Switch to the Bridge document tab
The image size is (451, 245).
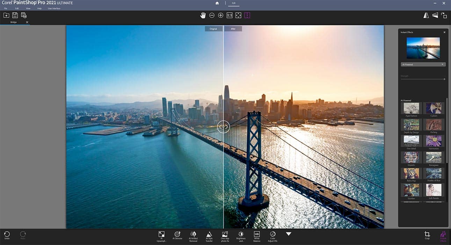[13, 22]
